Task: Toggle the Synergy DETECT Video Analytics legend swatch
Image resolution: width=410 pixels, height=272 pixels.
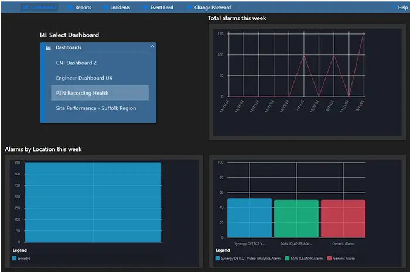Action: pos(217,258)
